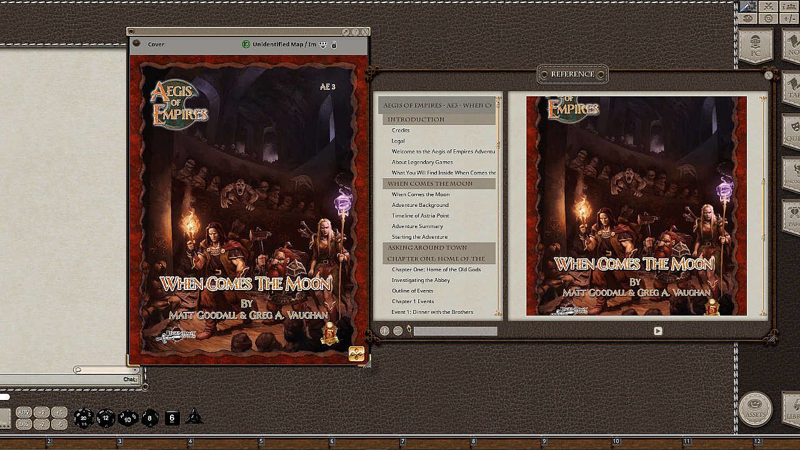Open the round Assets button
Viewport: 800px width, 450px height.
pyautogui.click(x=756, y=409)
